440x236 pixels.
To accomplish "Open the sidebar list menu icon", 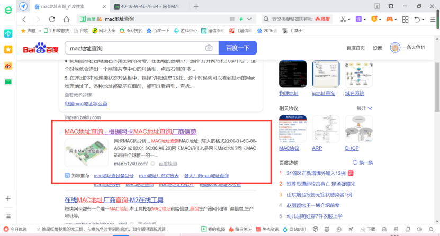I will pyautogui.click(x=8, y=216).
